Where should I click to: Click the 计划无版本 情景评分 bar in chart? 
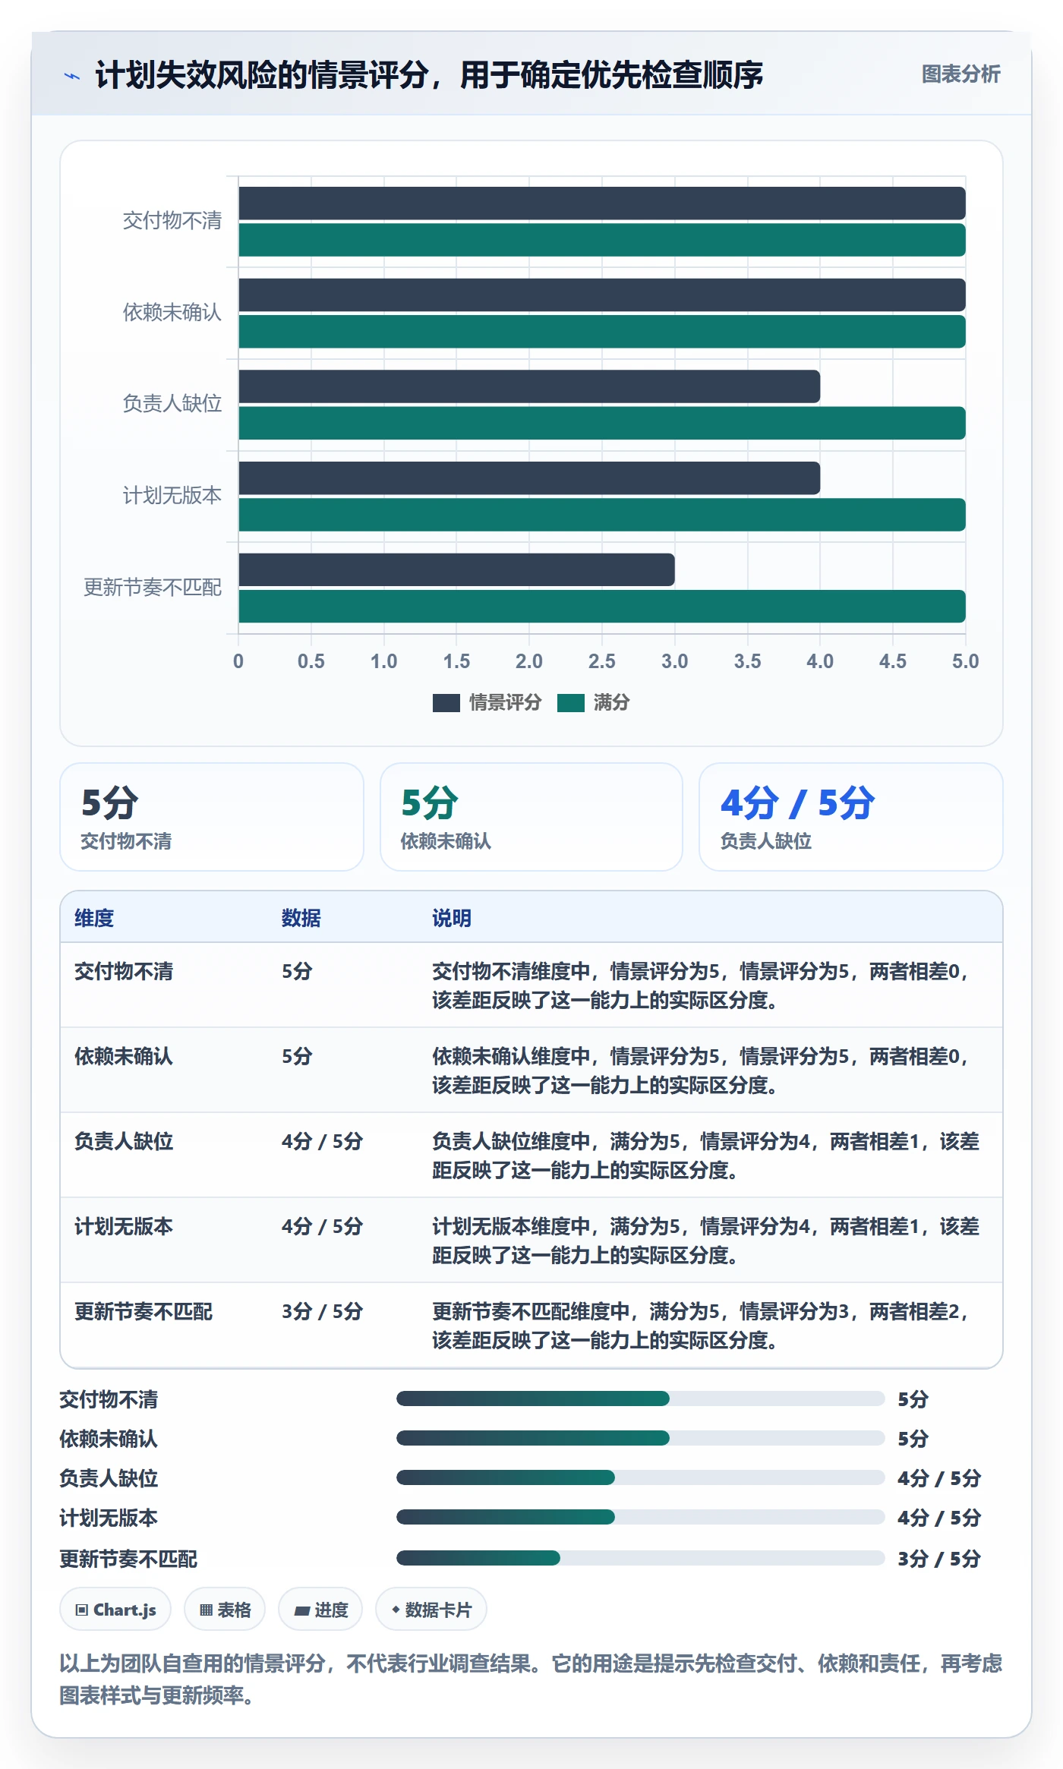pos(529,478)
